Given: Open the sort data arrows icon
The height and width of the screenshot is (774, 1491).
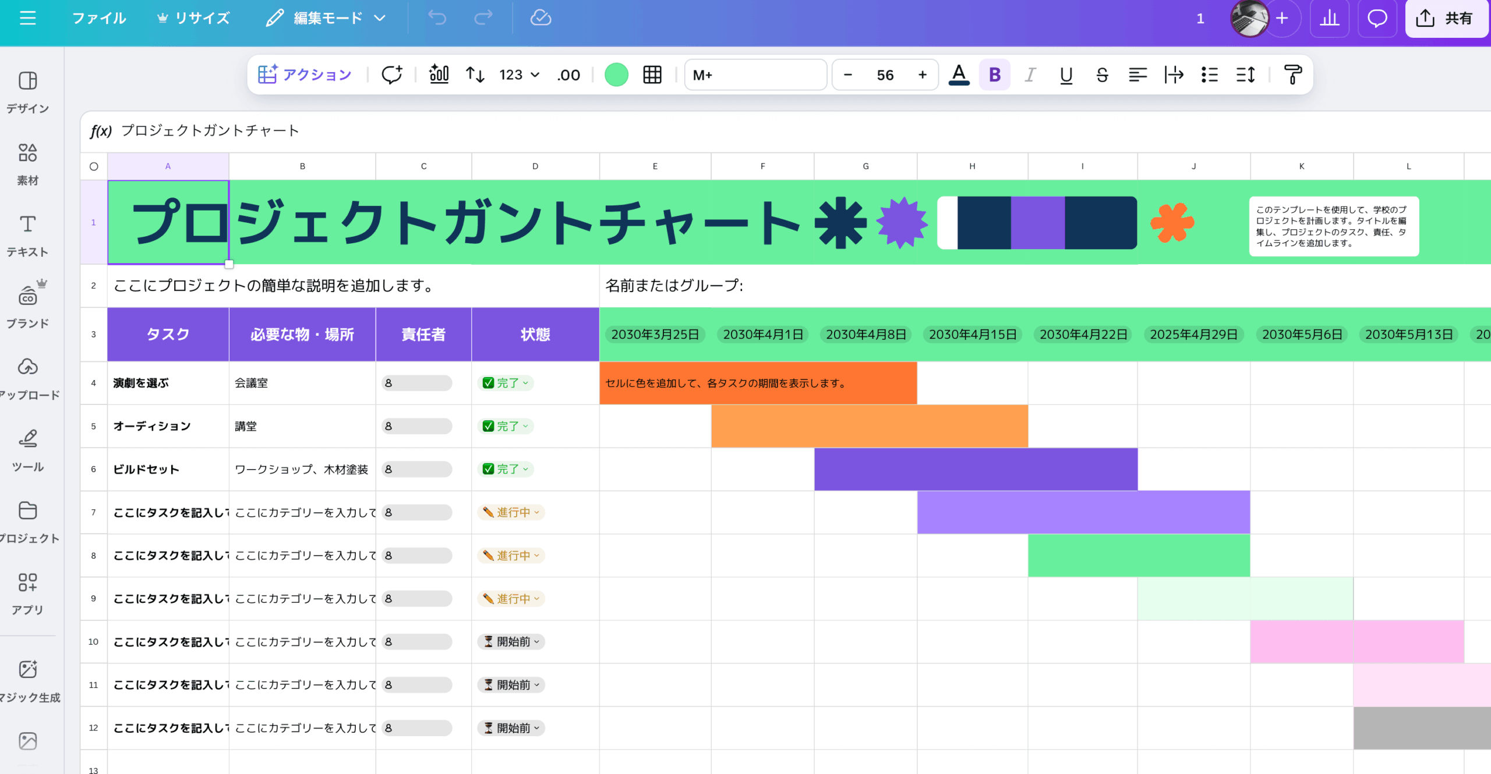Looking at the screenshot, I should pyautogui.click(x=475, y=74).
